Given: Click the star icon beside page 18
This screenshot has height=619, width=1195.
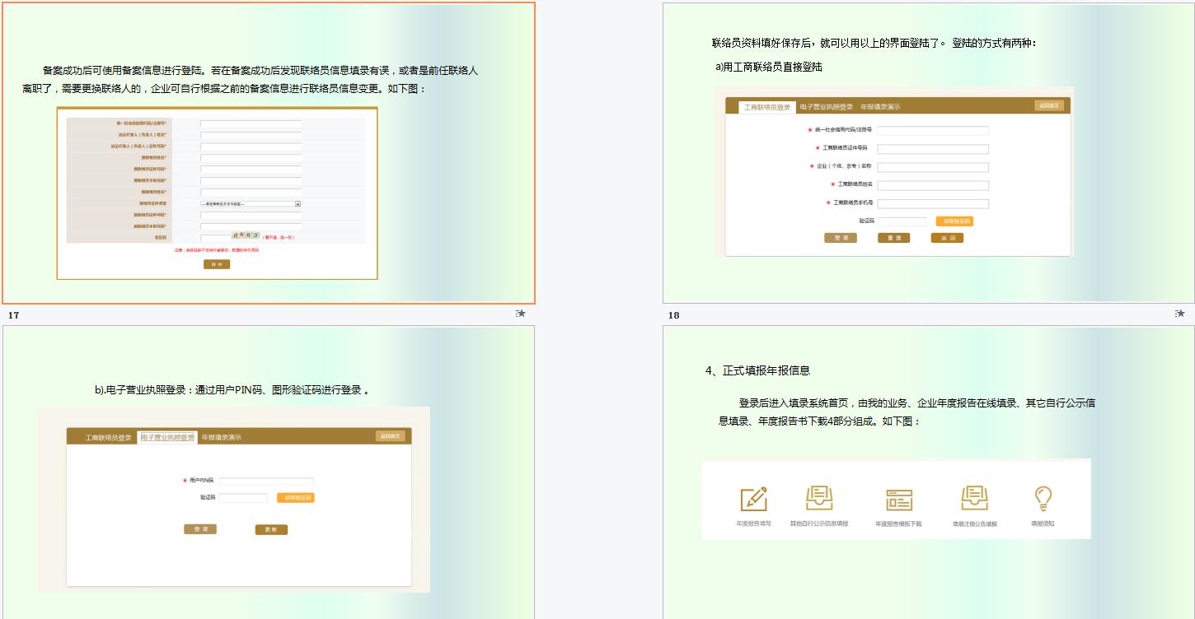Looking at the screenshot, I should [1179, 313].
